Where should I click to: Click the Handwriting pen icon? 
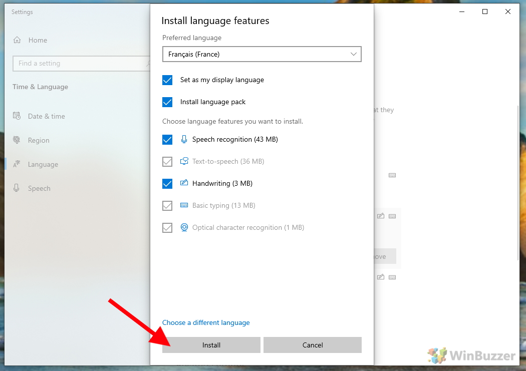click(184, 183)
